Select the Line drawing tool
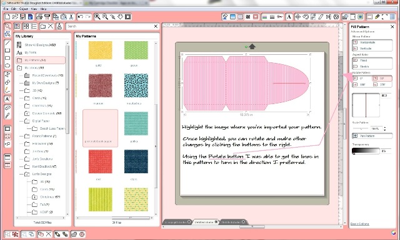This screenshot has height=240, width=400. (x=7, y=43)
